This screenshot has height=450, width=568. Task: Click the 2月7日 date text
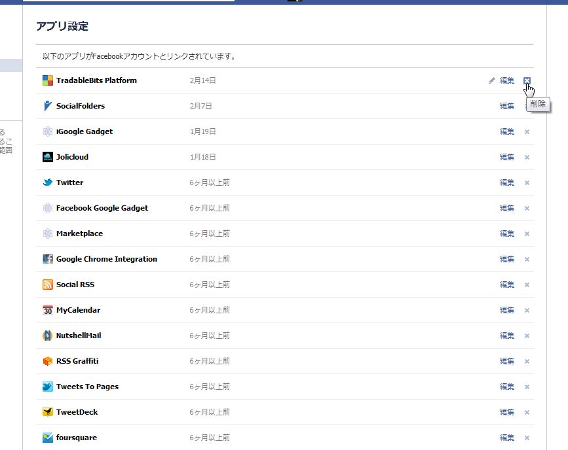click(200, 106)
